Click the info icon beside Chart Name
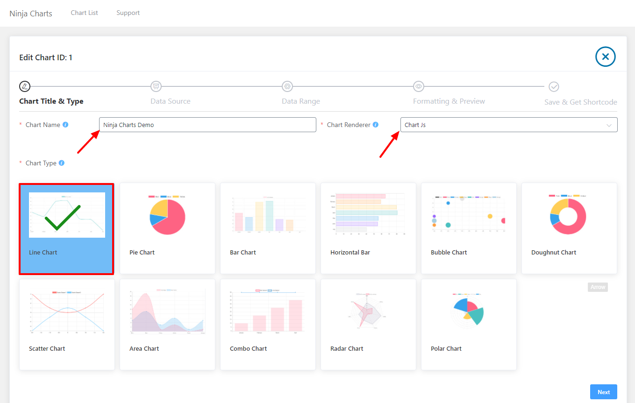The height and width of the screenshot is (403, 635). pos(64,124)
